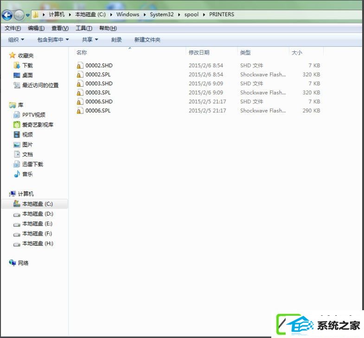Click spool breadcrumb segment
The width and height of the screenshot is (364, 338).
click(x=192, y=14)
